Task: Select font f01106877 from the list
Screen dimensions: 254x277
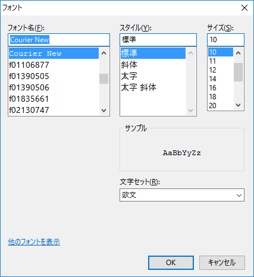Action: tap(54, 65)
